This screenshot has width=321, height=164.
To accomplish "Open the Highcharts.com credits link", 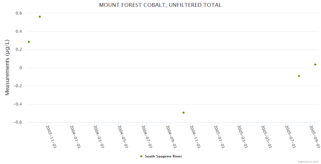I will [x=308, y=162].
